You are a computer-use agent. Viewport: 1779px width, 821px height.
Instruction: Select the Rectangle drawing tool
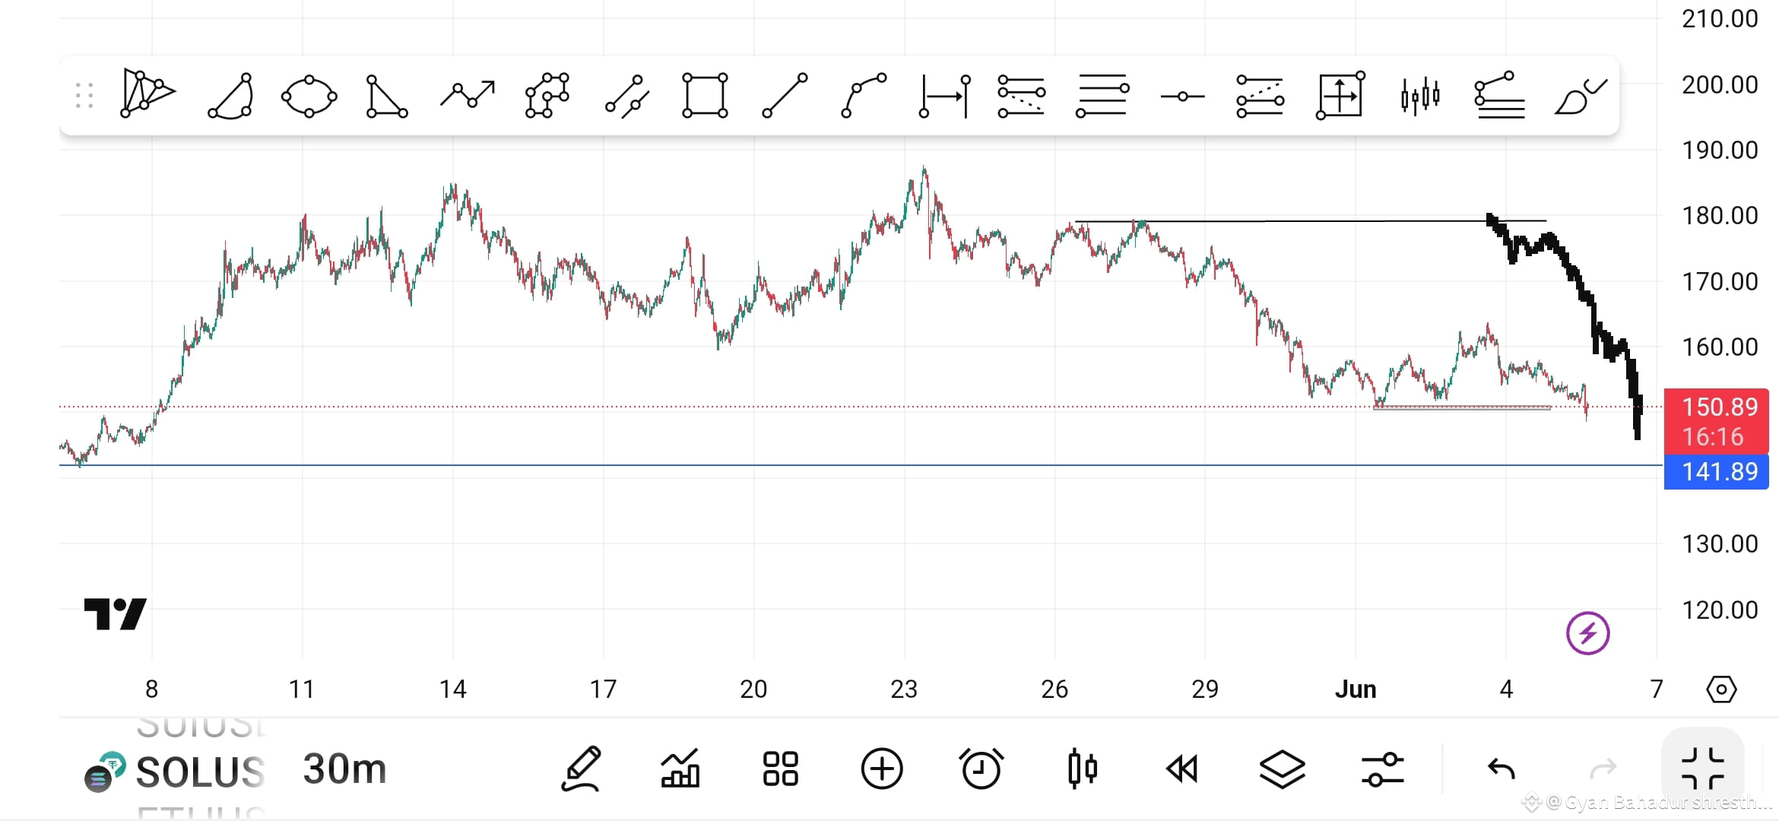click(x=705, y=95)
